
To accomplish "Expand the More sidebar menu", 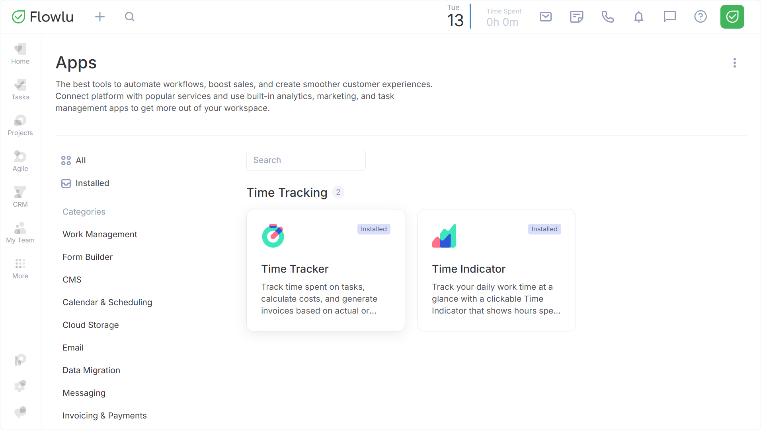I will [x=20, y=269].
